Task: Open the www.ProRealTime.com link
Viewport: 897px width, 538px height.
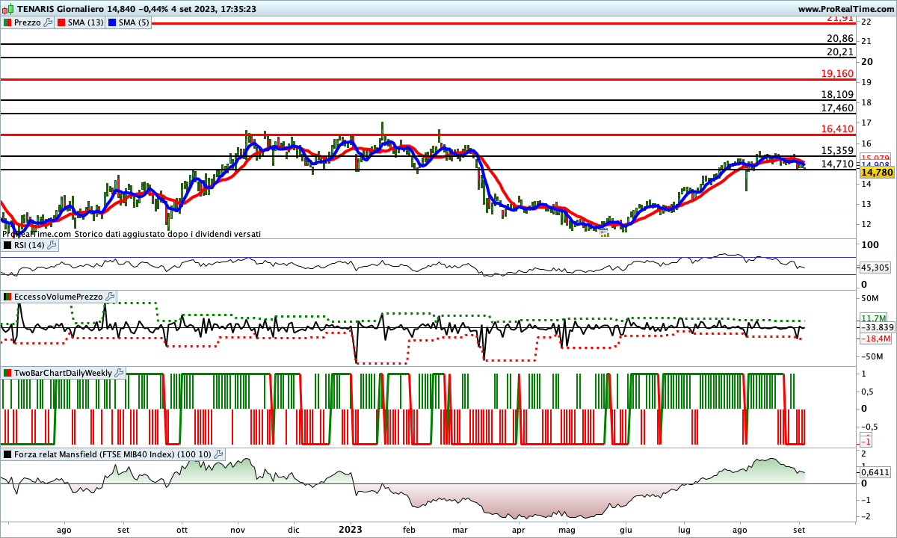Action: pos(846,9)
